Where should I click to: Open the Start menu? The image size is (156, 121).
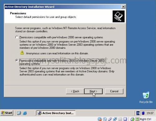click(7, 113)
